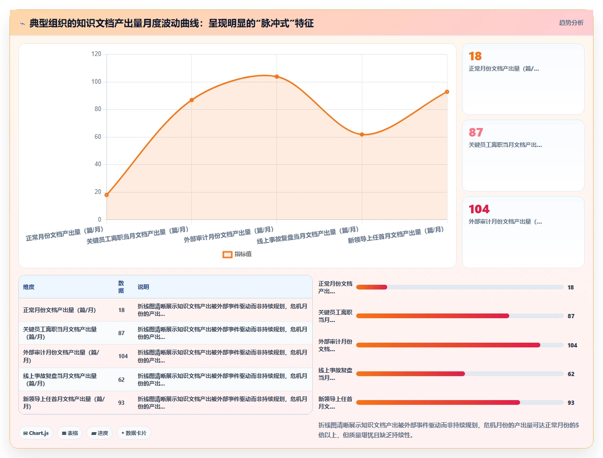Click table cell value 62
The height and width of the screenshot is (458, 603).
pyautogui.click(x=122, y=380)
